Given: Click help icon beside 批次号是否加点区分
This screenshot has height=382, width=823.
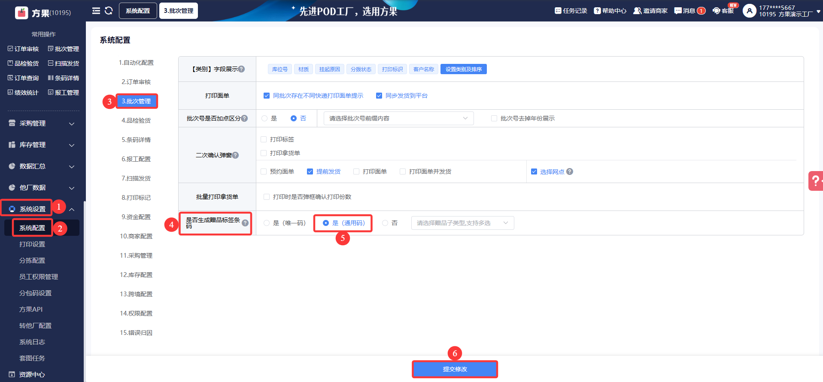Looking at the screenshot, I should click(x=244, y=118).
